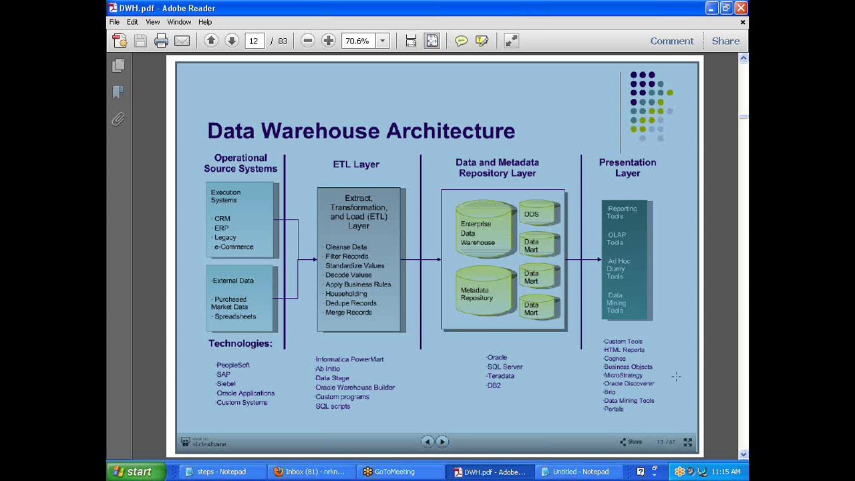Click the Informatica PowerMart text
This screenshot has width=855, height=481.
click(349, 359)
